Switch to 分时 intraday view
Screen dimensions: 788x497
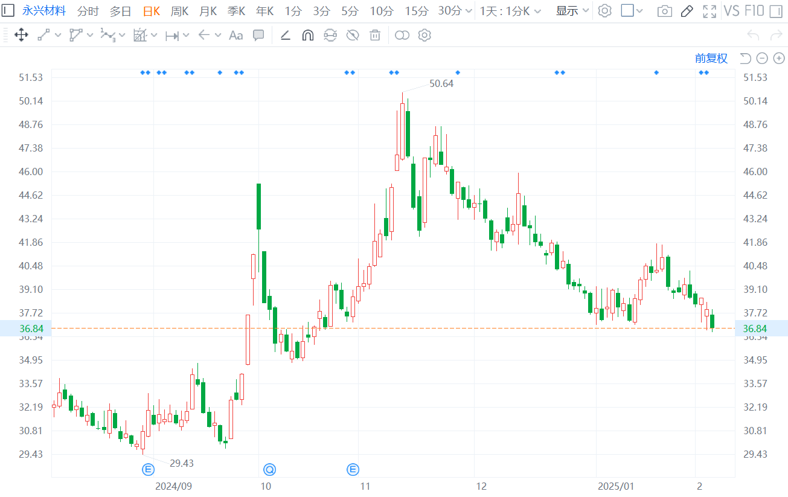88,11
